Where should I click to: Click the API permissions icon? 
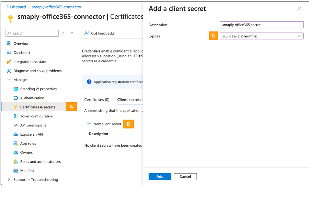16,125
